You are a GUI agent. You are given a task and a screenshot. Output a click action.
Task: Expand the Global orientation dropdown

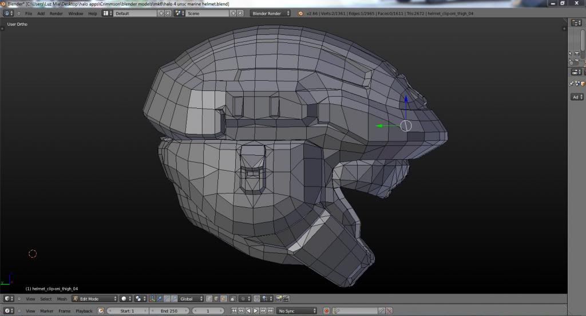(191, 299)
